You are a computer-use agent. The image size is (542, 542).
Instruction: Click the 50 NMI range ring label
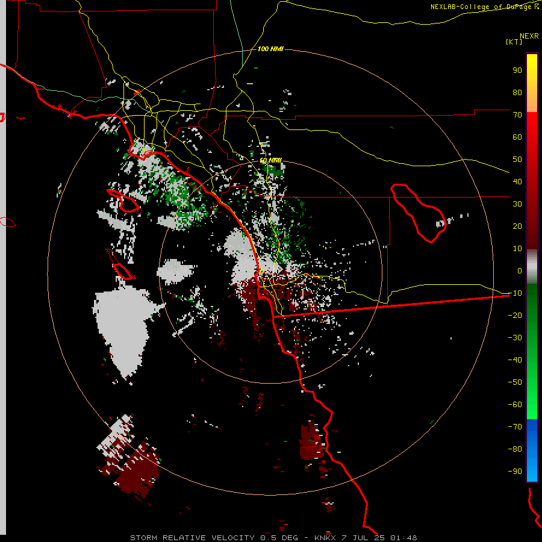point(270,160)
